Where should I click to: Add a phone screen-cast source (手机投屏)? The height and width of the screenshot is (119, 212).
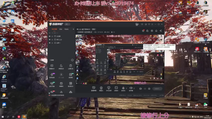point(109,89)
